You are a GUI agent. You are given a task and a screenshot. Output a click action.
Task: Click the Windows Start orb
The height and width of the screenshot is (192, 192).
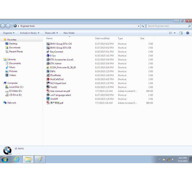[x=5, y=159]
